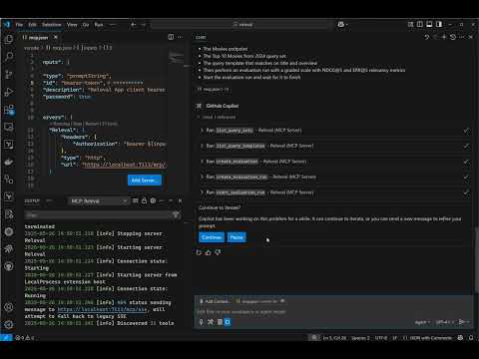Close the bottom output panel
The width and height of the screenshot is (479, 359).
point(180,201)
